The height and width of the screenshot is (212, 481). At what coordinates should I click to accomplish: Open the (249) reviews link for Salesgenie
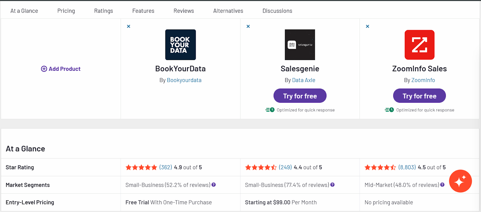[x=285, y=167]
